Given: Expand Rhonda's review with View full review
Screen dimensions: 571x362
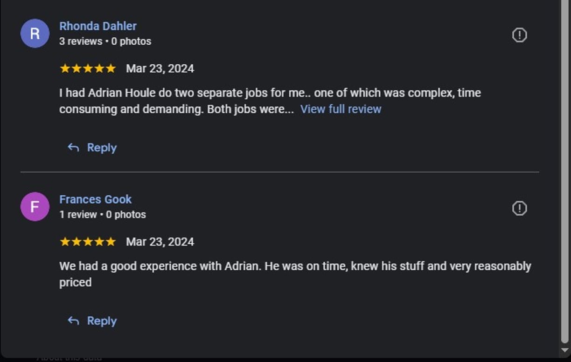Looking at the screenshot, I should (341, 109).
